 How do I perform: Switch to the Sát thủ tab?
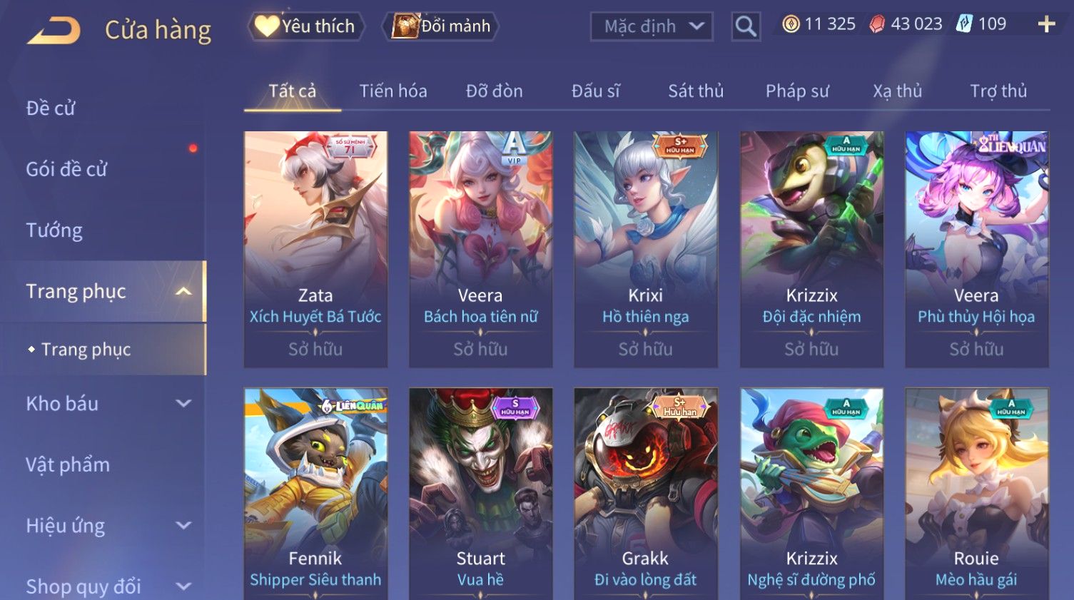point(696,91)
